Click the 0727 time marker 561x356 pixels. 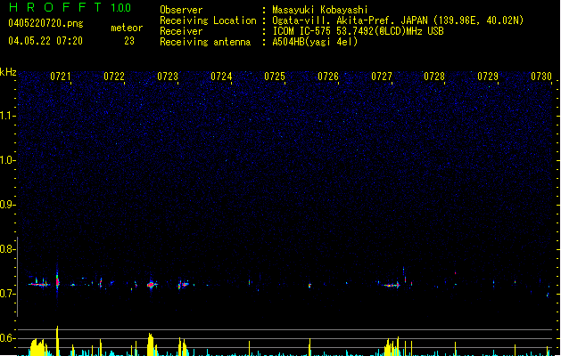coord(382,77)
